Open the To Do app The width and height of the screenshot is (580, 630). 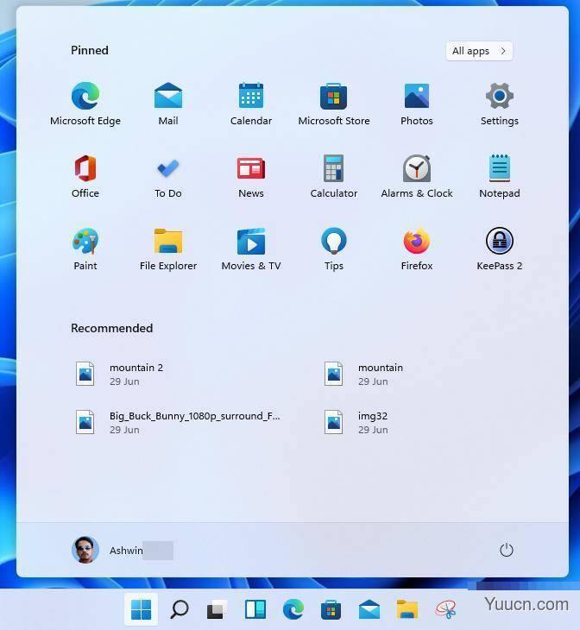coord(168,176)
